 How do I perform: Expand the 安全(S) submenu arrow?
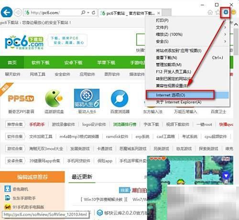tap(225, 42)
